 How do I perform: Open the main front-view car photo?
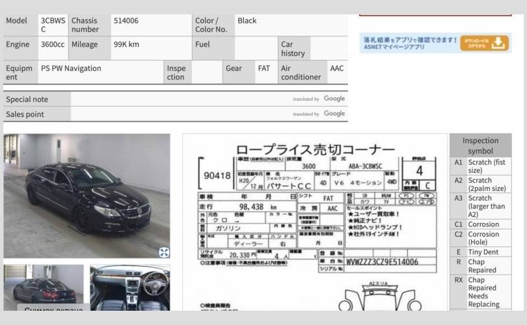[x=87, y=195]
